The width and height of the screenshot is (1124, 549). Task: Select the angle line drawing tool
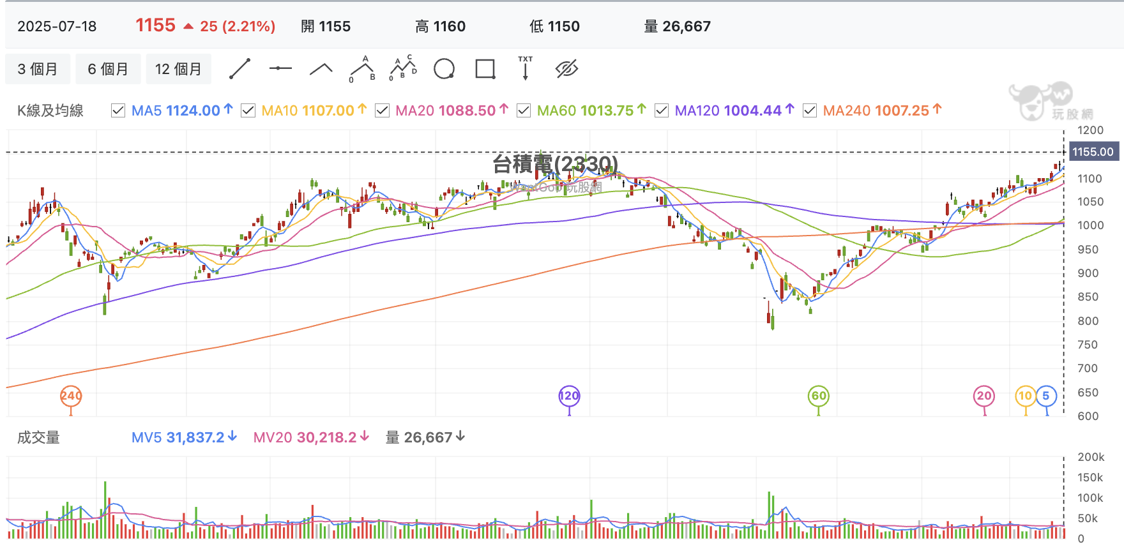tap(321, 69)
